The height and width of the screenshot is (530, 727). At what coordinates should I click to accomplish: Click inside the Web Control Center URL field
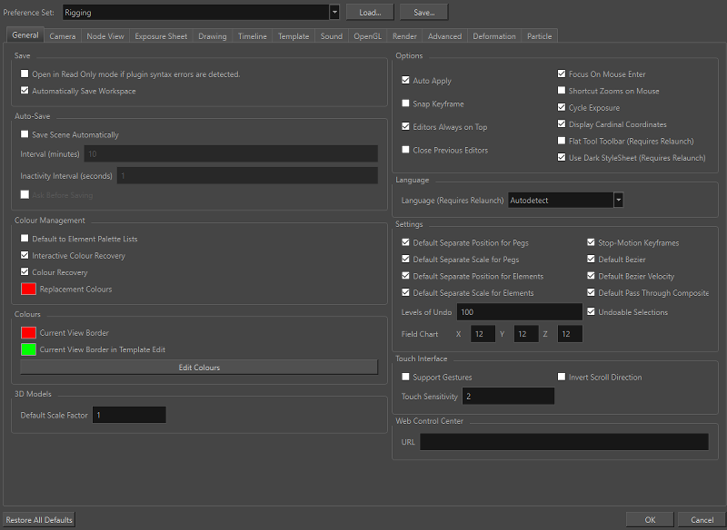tap(563, 442)
